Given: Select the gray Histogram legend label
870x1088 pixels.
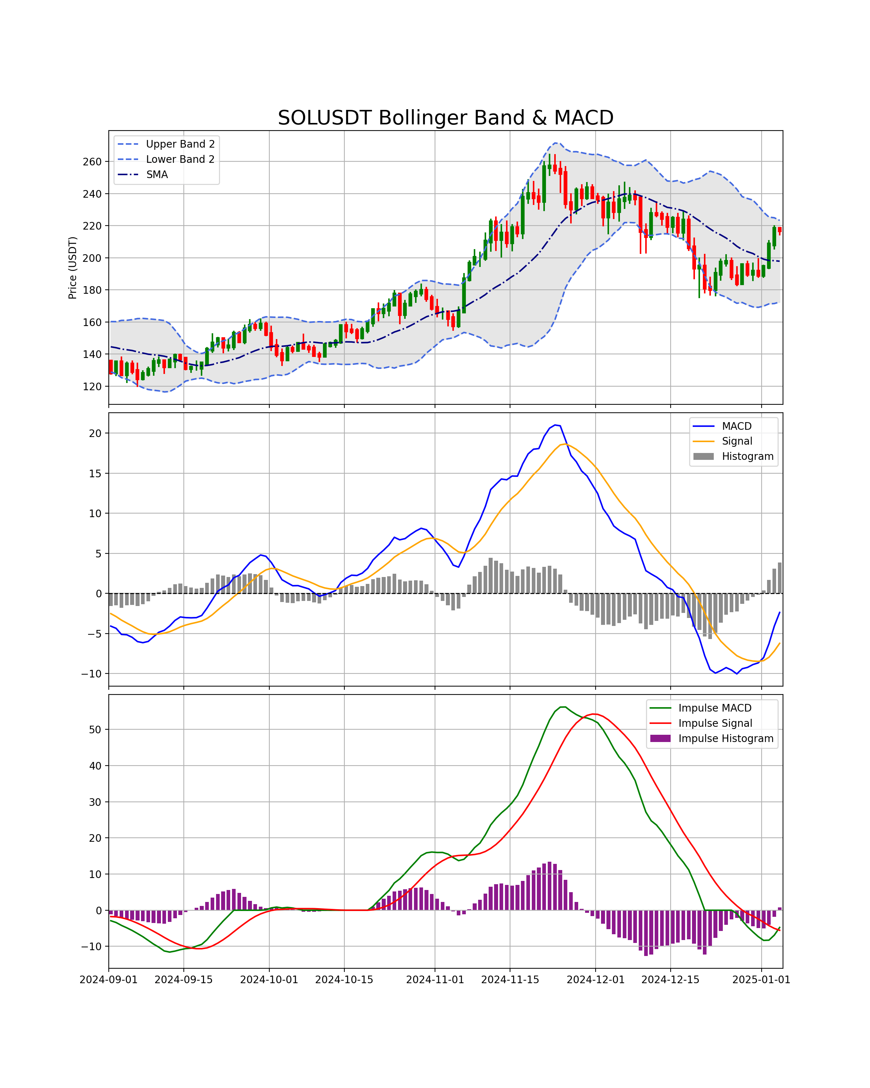Looking at the screenshot, I should click(x=747, y=456).
